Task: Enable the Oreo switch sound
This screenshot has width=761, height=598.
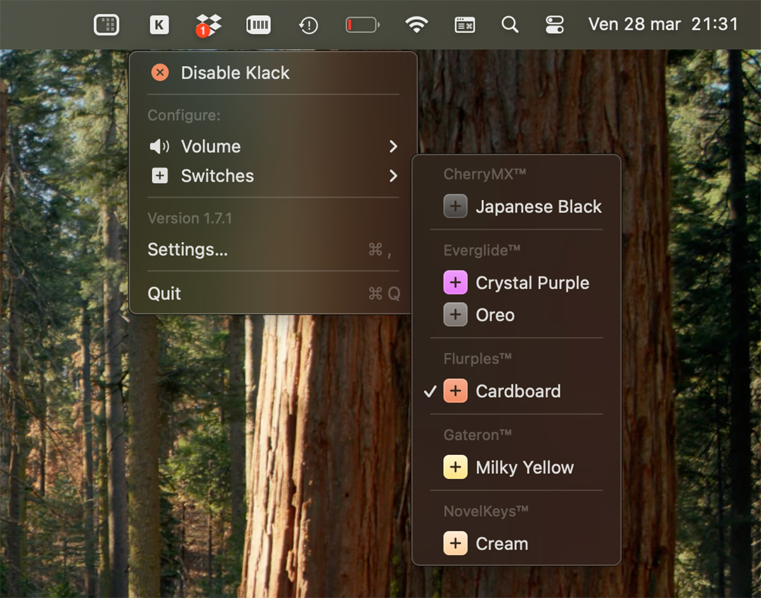Action: [x=495, y=315]
